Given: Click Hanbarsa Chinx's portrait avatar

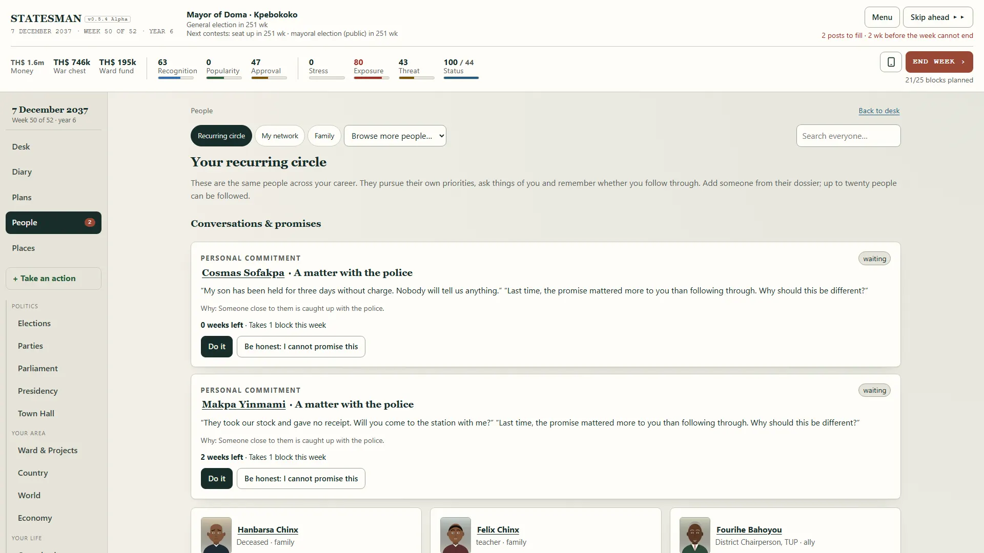Looking at the screenshot, I should click(216, 535).
